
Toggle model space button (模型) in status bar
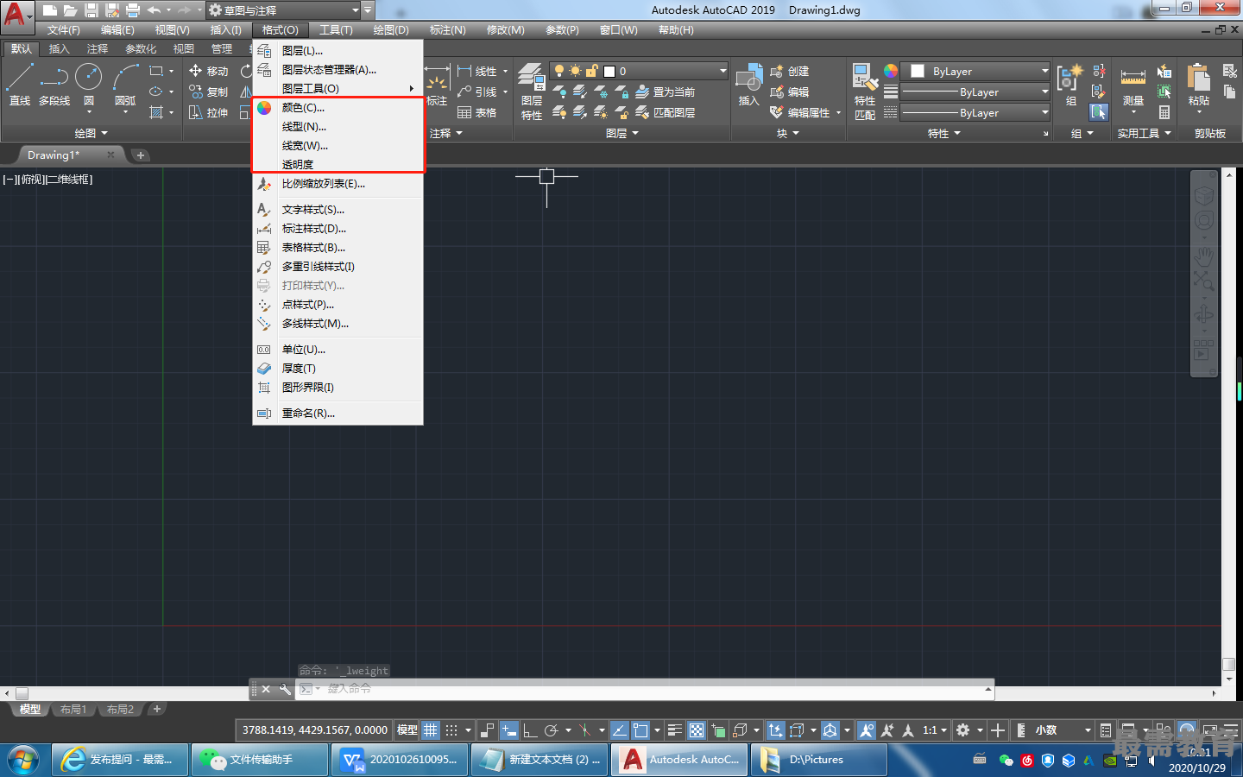coord(407,730)
